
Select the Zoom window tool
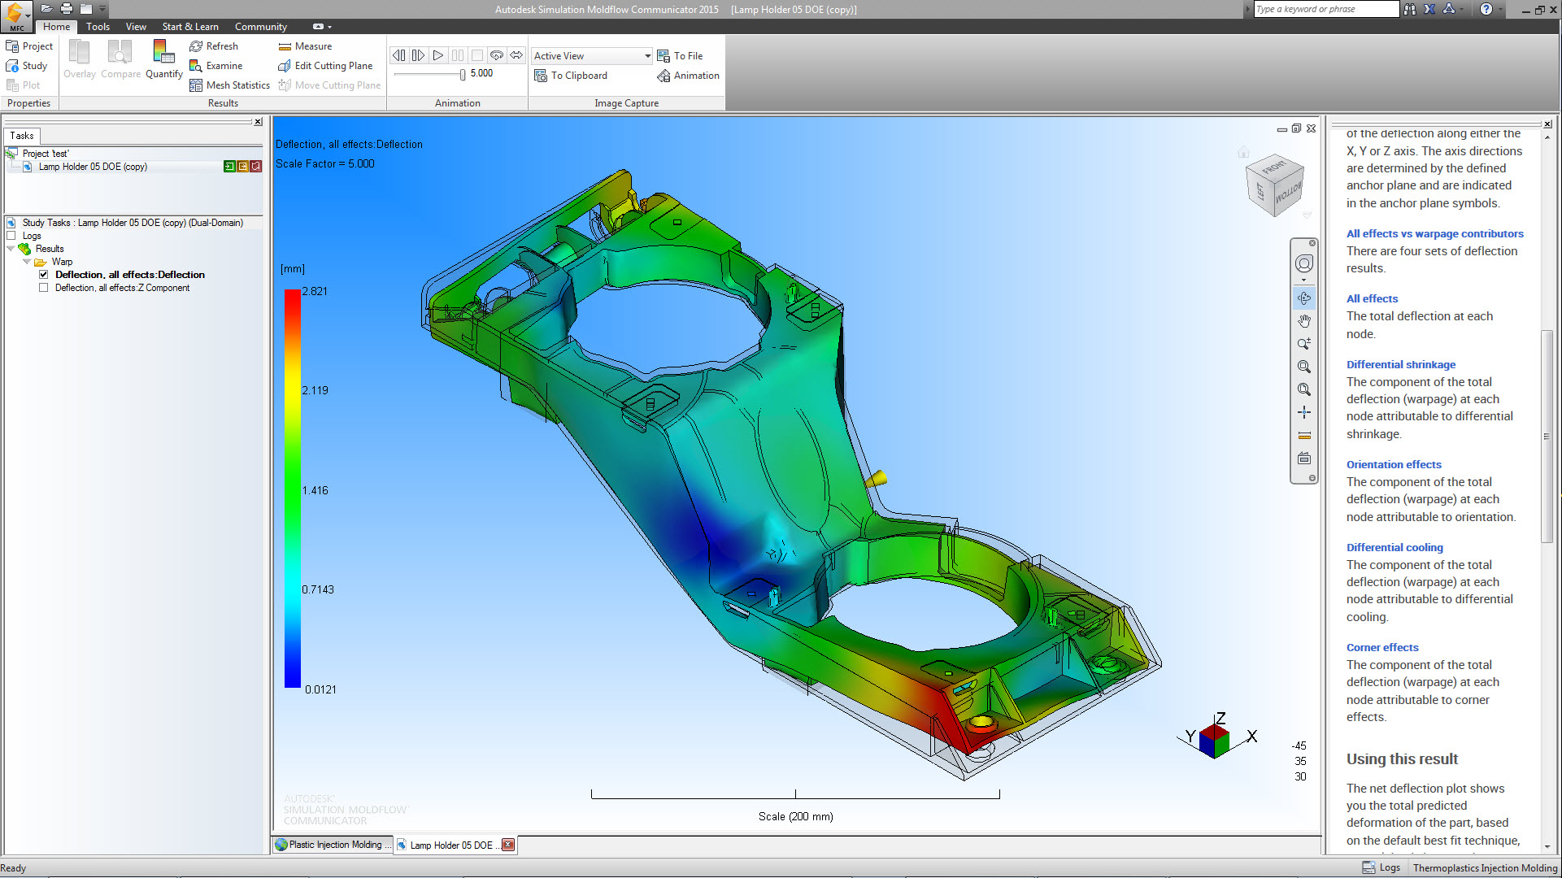[1303, 367]
